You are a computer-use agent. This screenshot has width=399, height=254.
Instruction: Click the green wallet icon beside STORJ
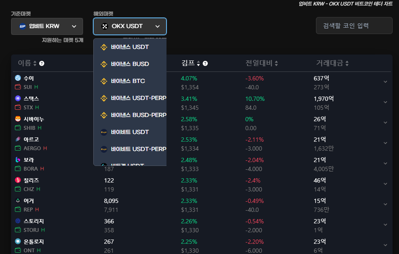click(18, 230)
